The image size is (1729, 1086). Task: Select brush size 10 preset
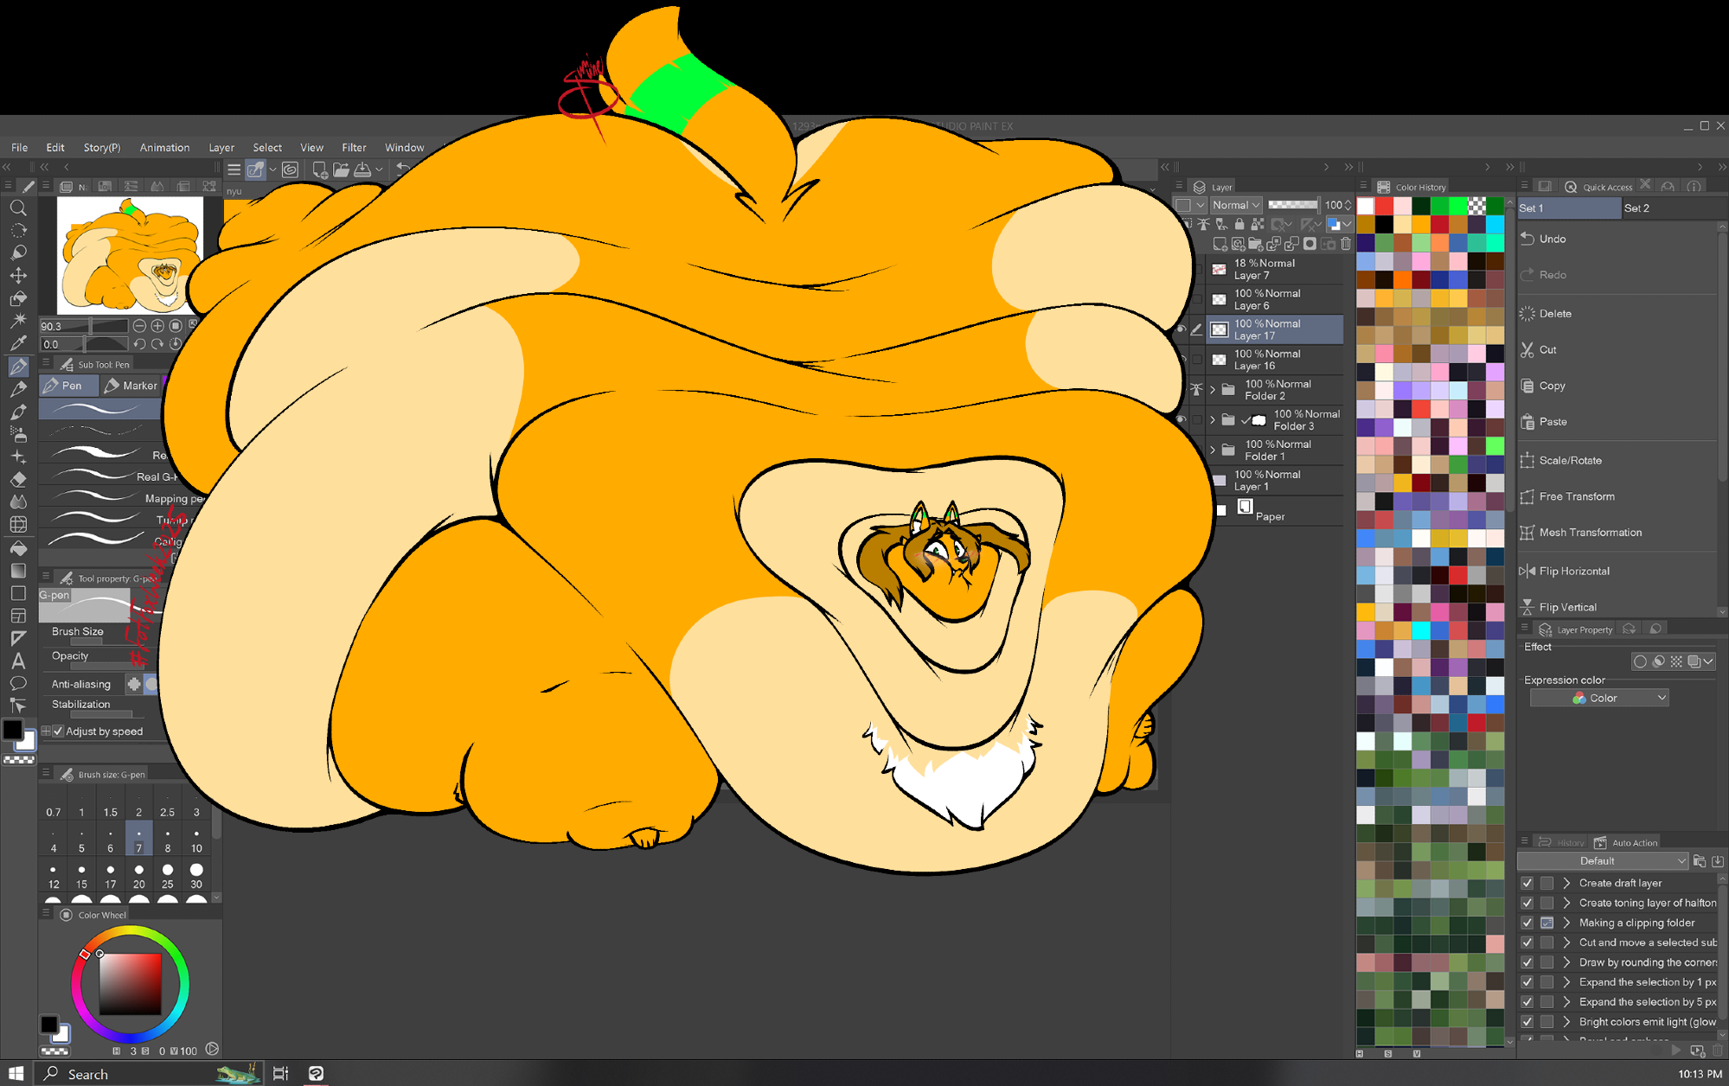coord(196,840)
